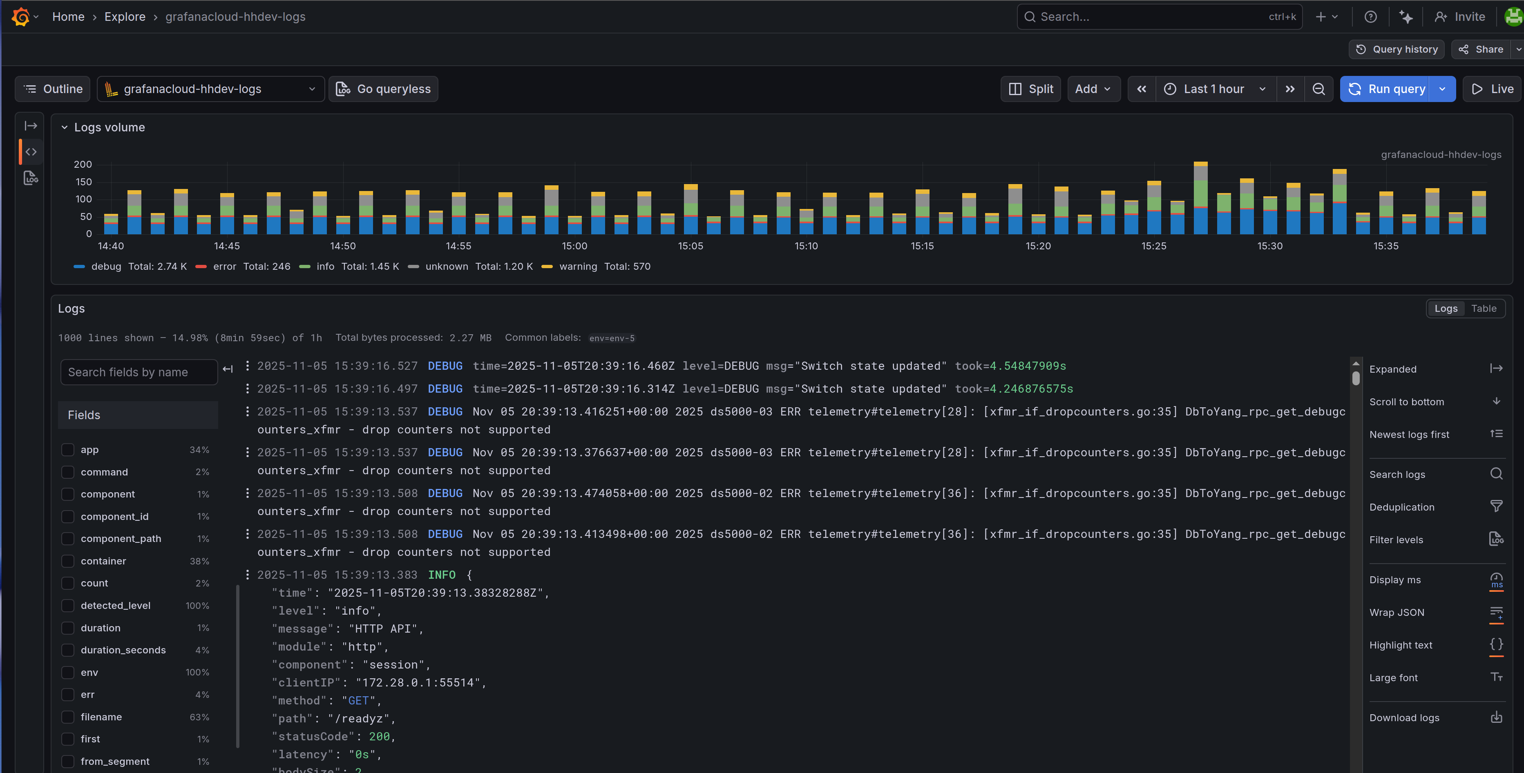Click the Download logs icon
Screen dimensions: 1524x773
pos(1495,717)
